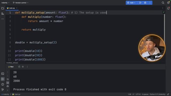Open the Terminal tool window
The width and height of the screenshot is (171, 96).
3,74
